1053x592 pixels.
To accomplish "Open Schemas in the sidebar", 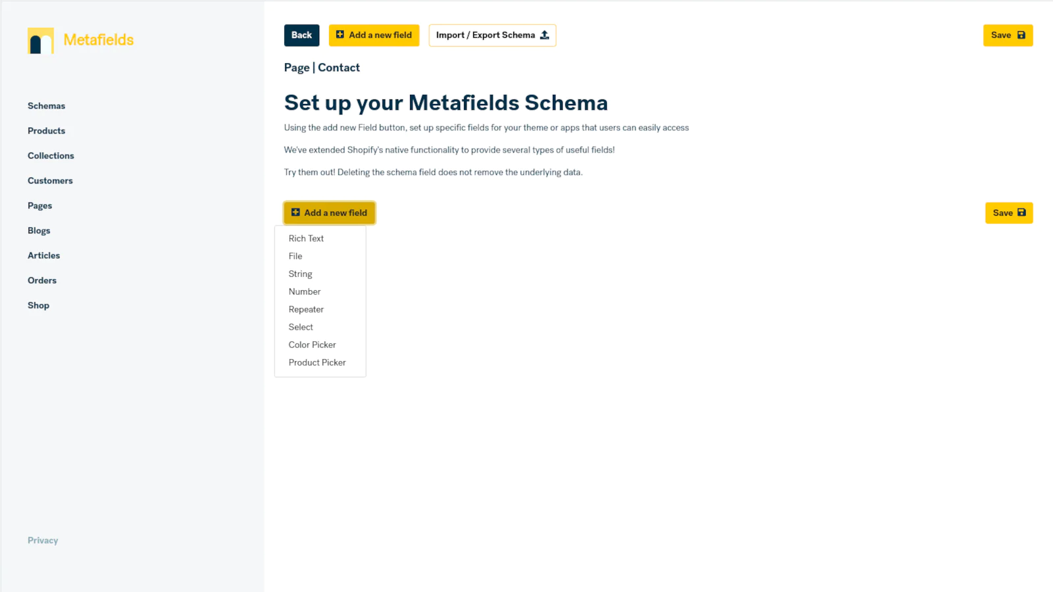I will (46, 106).
